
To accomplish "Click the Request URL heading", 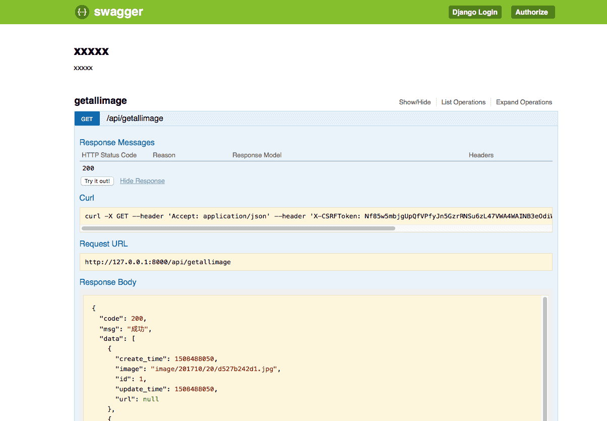I will (x=103, y=244).
